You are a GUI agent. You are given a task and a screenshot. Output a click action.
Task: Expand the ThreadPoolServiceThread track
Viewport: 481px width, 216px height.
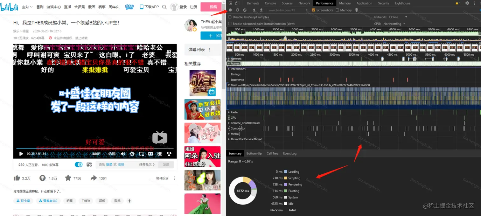(228, 139)
